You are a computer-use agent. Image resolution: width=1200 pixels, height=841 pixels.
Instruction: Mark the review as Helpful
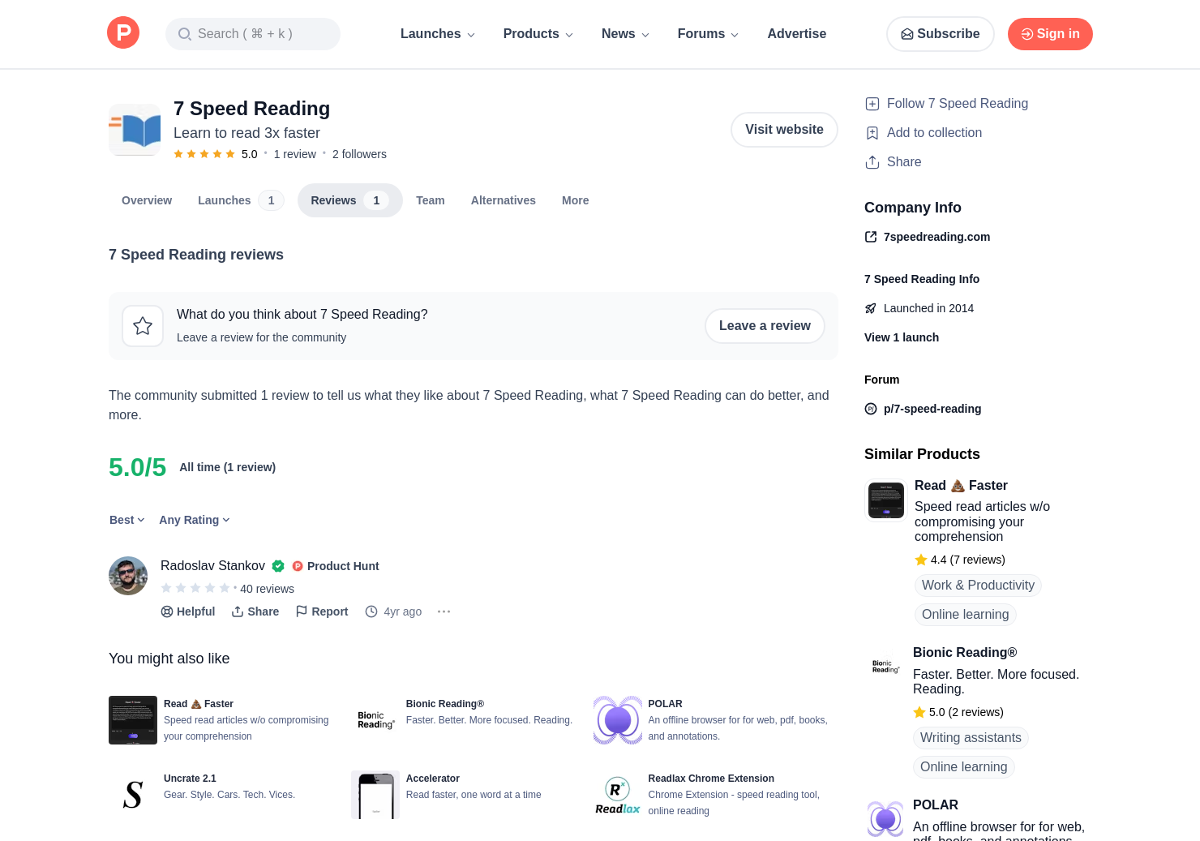coord(188,611)
